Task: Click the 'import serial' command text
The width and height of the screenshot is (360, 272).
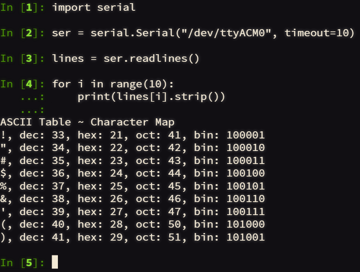Action: pyautogui.click(x=94, y=7)
